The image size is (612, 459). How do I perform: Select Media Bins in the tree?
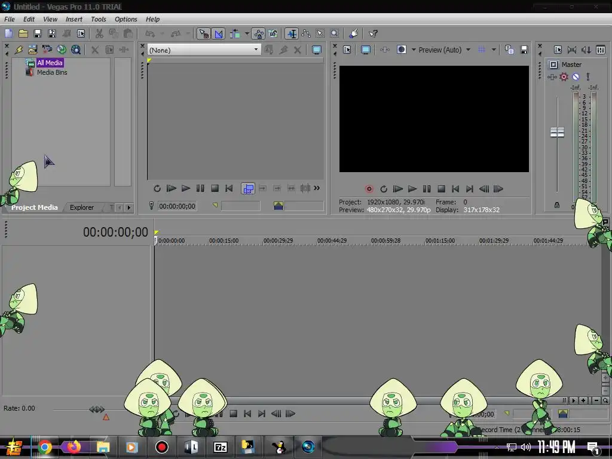click(x=52, y=72)
